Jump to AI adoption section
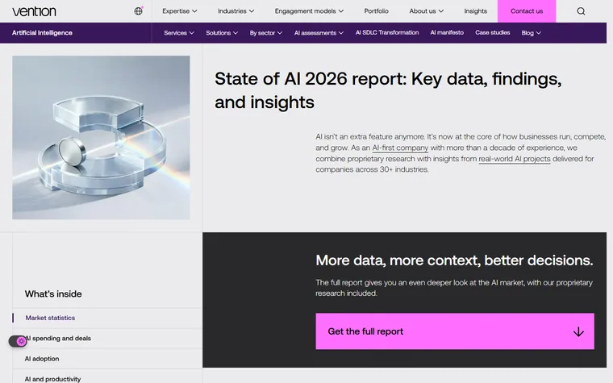 [x=42, y=358]
